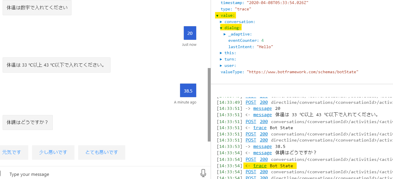Click the eventCounter value 4
Screen dimensions: 393x179
tap(263, 41)
